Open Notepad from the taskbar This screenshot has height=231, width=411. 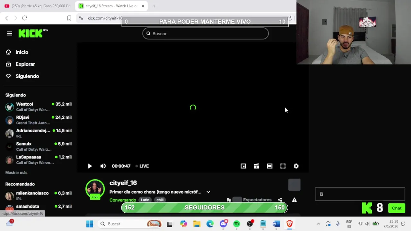(x=263, y=224)
